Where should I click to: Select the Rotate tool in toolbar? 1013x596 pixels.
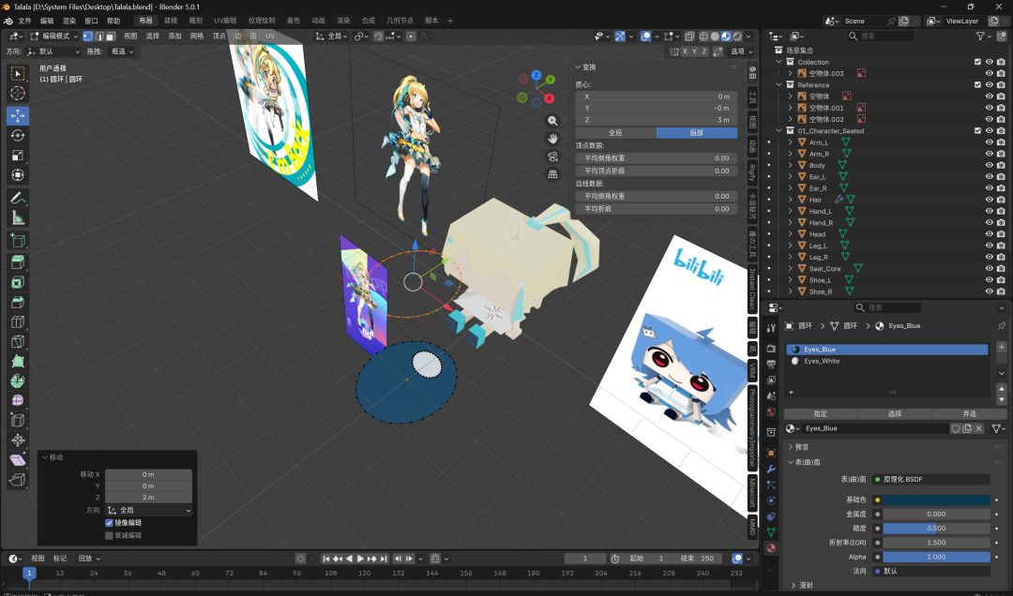18,136
